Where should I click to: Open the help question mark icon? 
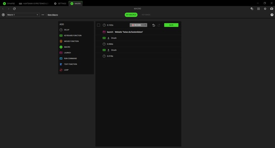pos(272,15)
